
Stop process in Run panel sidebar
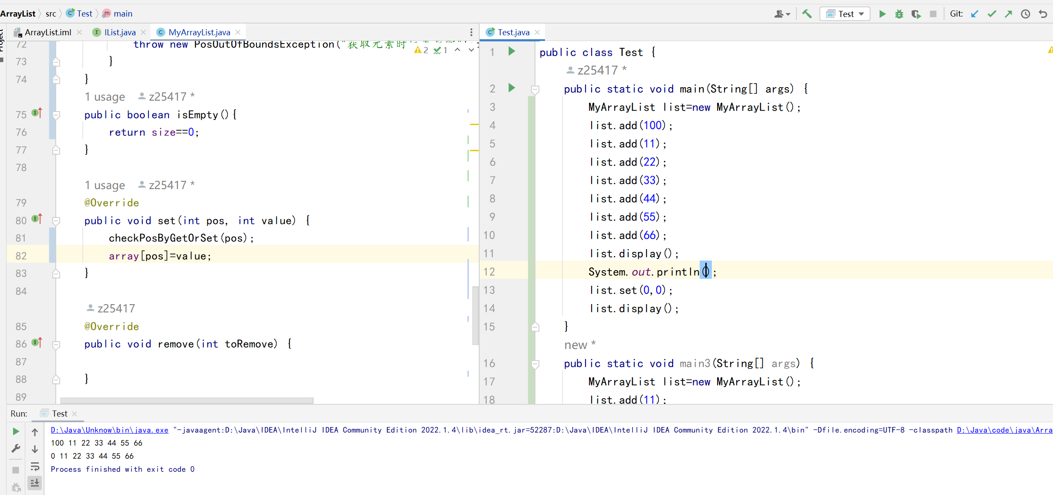tap(16, 470)
